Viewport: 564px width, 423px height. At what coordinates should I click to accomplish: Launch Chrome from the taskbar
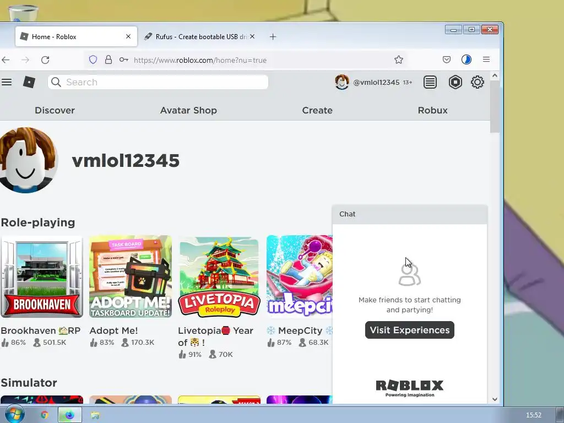point(44,415)
